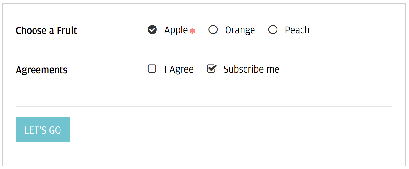Image resolution: width=409 pixels, height=169 pixels.
Task: Select the Peach radio circle
Action: click(273, 30)
